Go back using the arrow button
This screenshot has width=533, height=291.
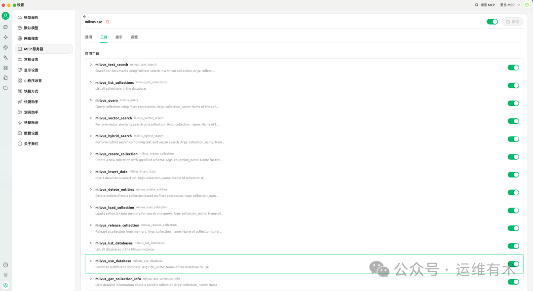(x=85, y=17)
